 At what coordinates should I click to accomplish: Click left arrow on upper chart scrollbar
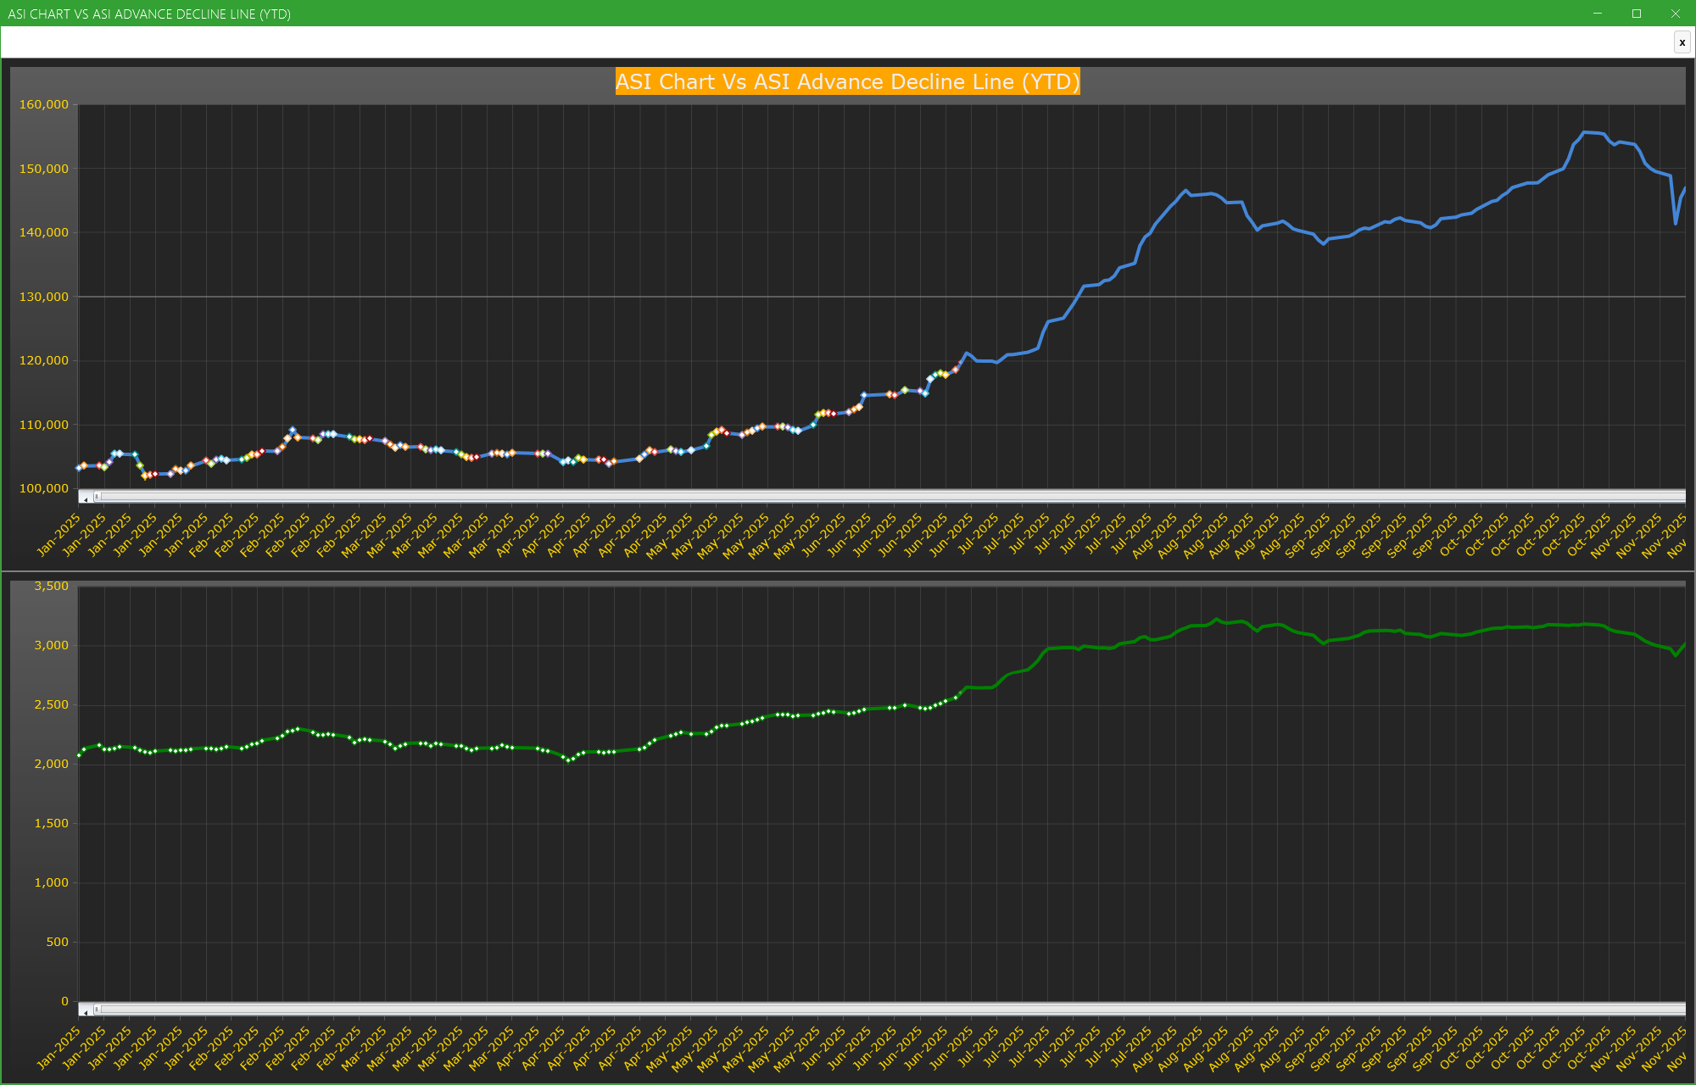(86, 498)
